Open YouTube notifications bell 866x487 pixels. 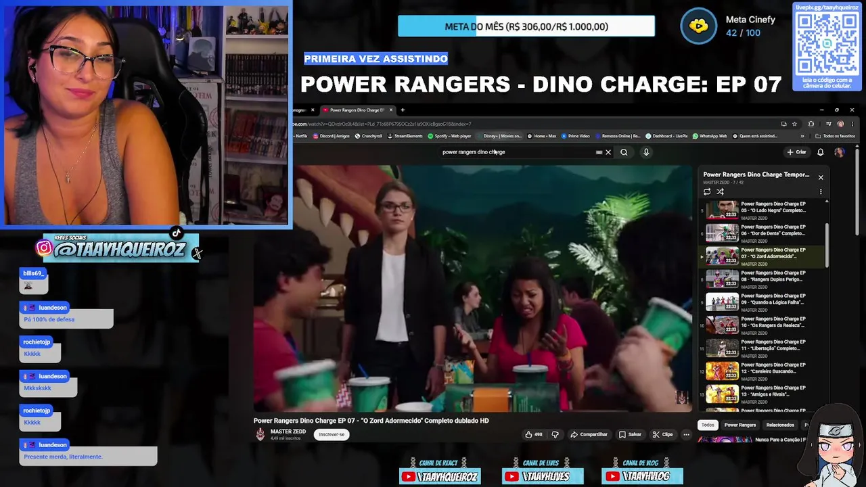821,152
